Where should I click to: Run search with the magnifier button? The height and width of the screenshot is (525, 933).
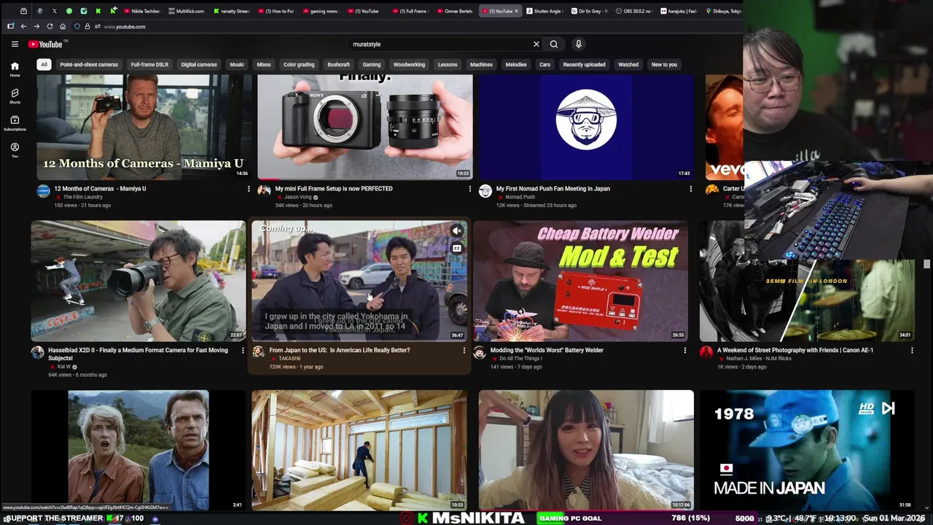pyautogui.click(x=554, y=44)
